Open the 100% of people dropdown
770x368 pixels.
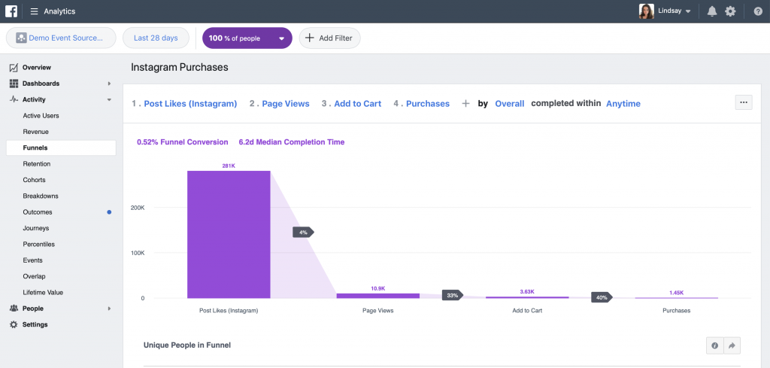tap(247, 38)
